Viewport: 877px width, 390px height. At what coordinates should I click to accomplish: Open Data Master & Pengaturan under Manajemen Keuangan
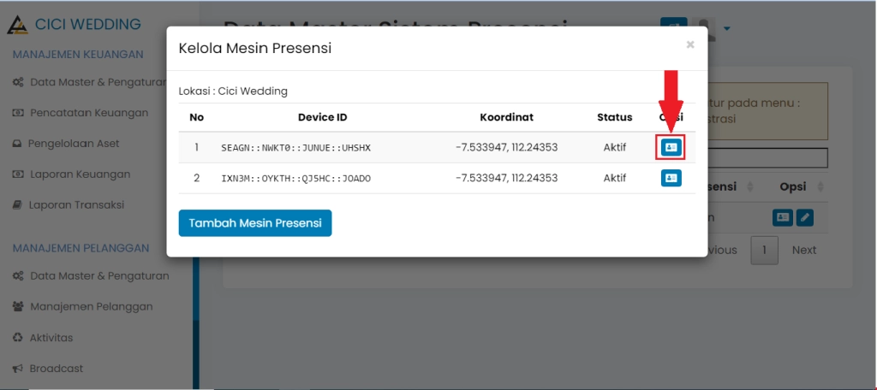(x=96, y=82)
